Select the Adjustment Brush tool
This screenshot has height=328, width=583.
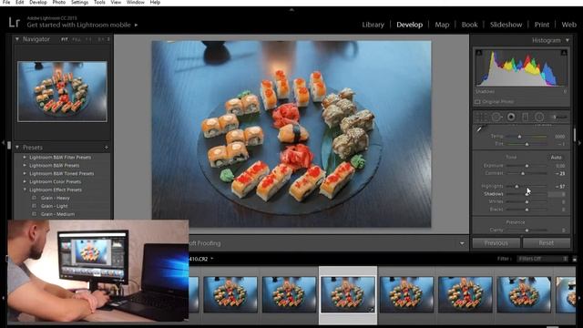point(558,118)
